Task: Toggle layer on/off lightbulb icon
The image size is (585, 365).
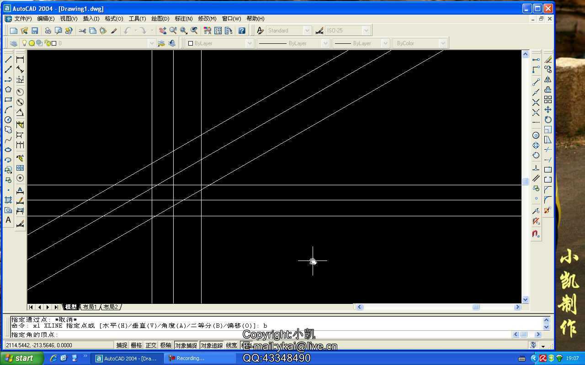Action: click(25, 43)
